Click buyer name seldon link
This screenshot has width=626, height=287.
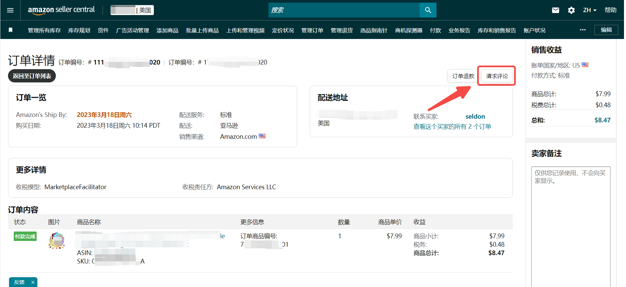point(475,116)
